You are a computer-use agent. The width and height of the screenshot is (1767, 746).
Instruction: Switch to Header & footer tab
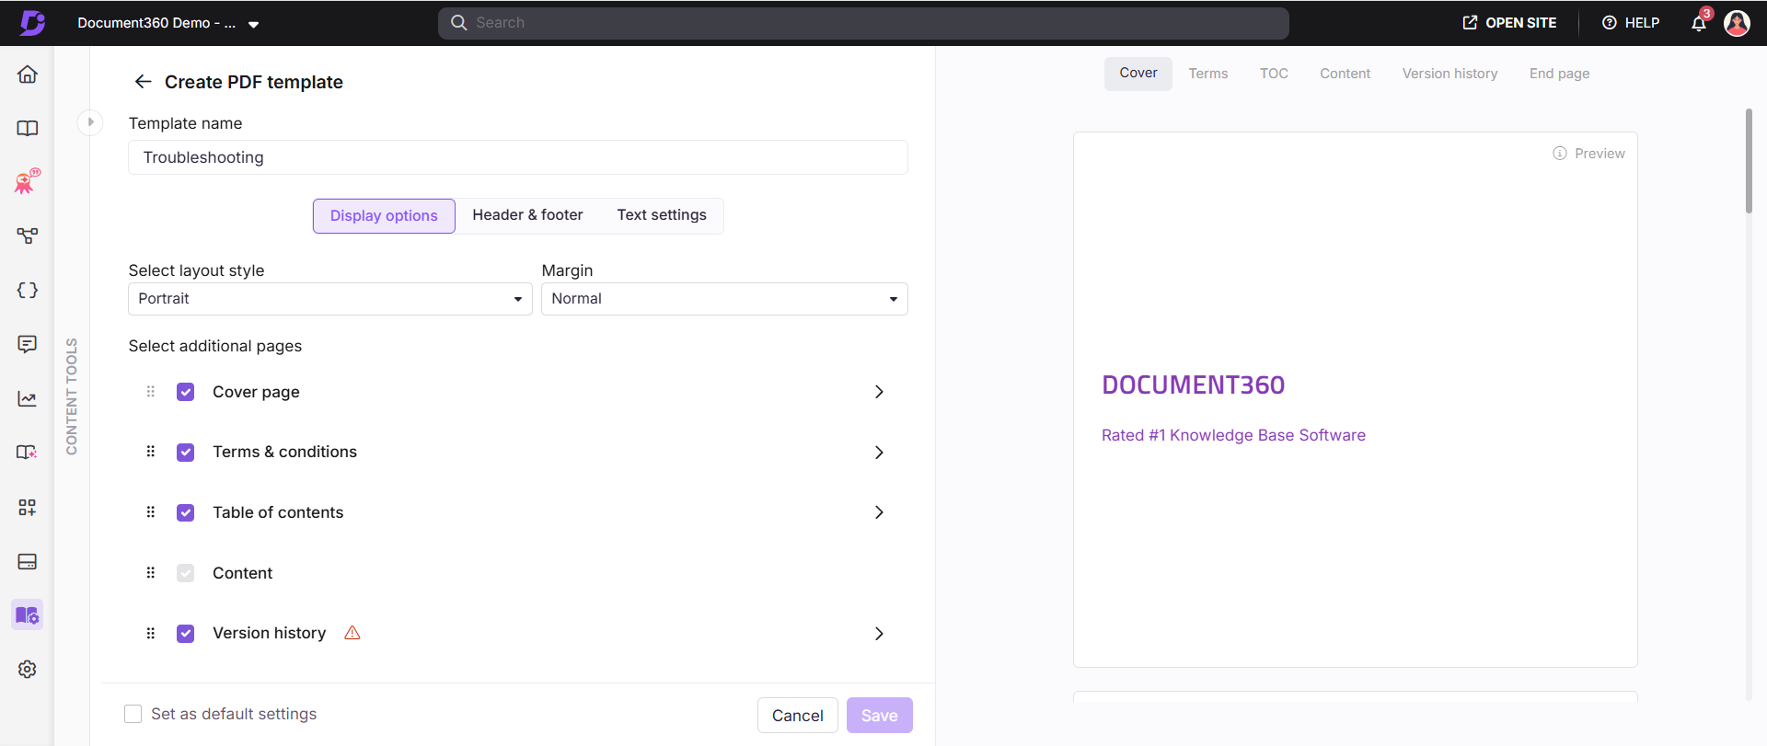[x=527, y=215]
